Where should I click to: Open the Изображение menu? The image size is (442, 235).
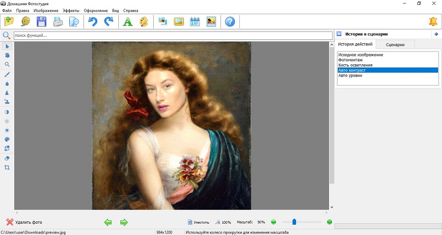[x=46, y=10]
